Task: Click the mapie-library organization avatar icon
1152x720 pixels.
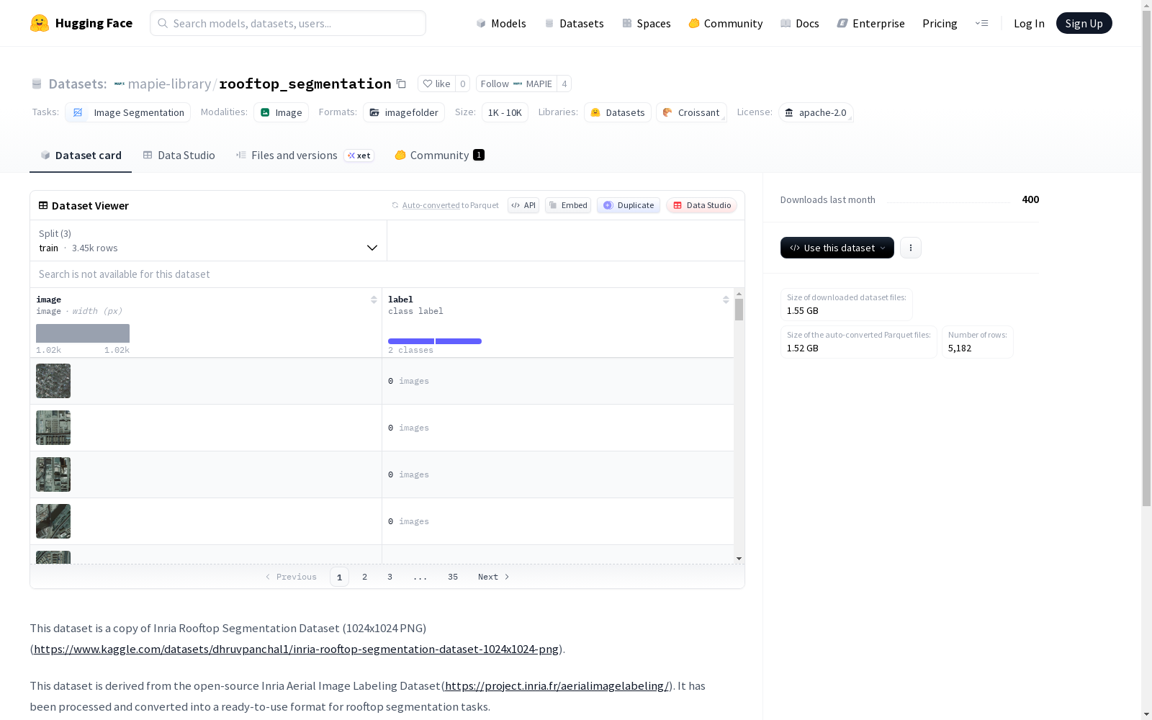Action: [x=120, y=84]
